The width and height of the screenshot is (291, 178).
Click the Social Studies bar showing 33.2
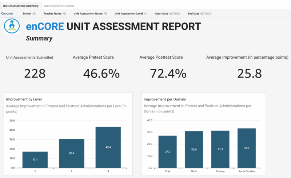tap(246, 148)
